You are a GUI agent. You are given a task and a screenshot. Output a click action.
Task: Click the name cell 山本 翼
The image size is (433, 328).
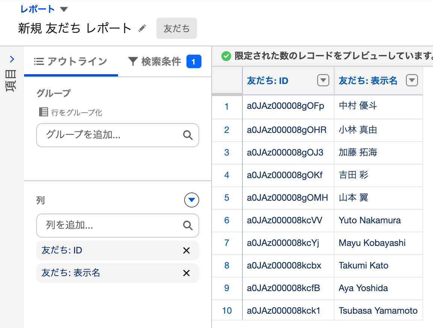(x=378, y=198)
